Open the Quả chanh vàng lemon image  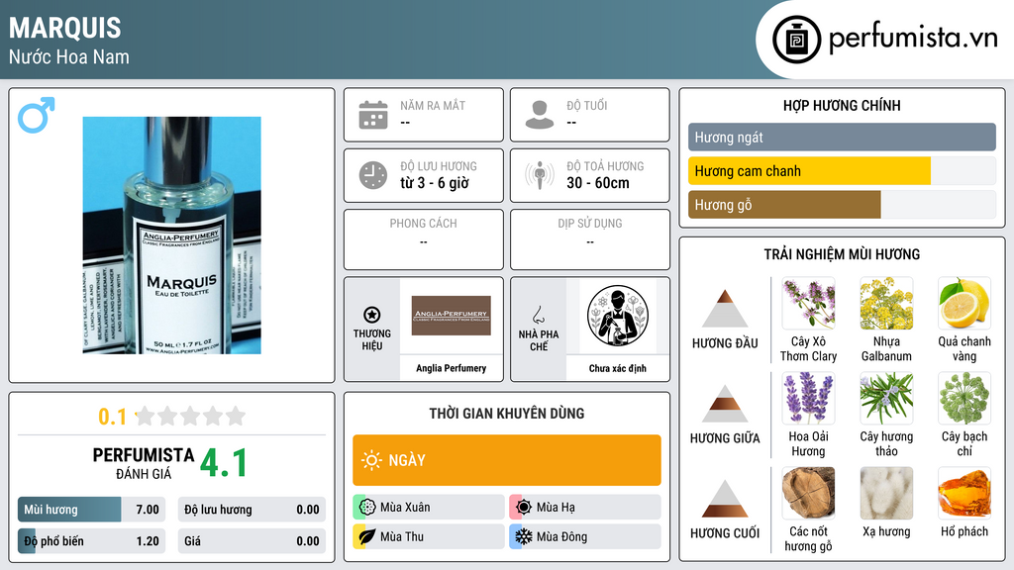964,304
